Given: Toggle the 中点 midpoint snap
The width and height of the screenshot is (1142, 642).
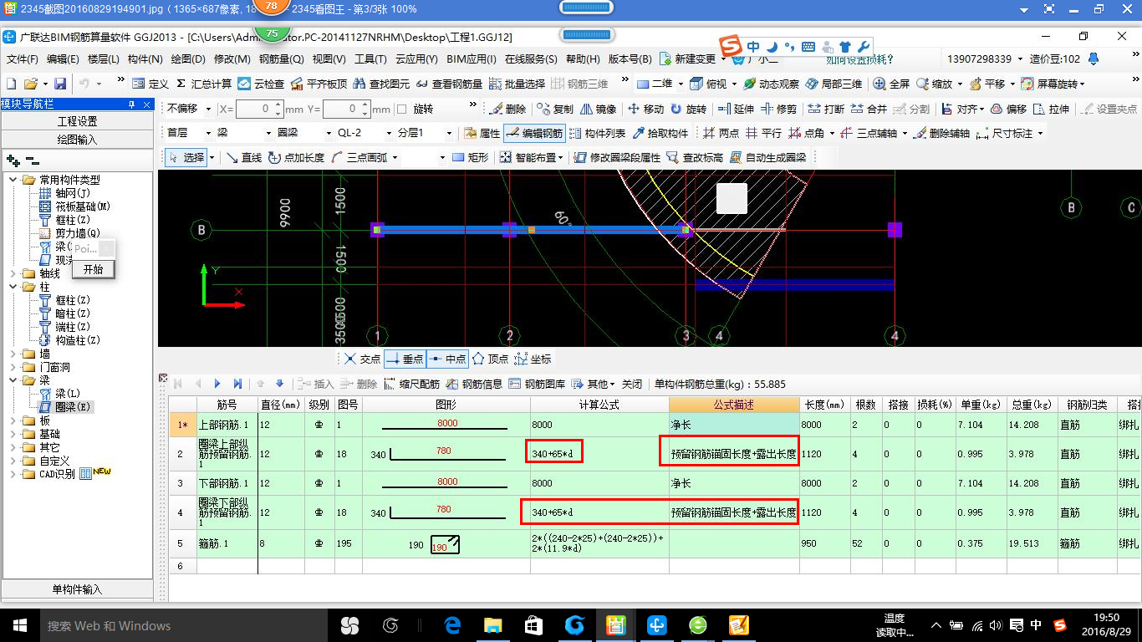Looking at the screenshot, I should pos(447,359).
